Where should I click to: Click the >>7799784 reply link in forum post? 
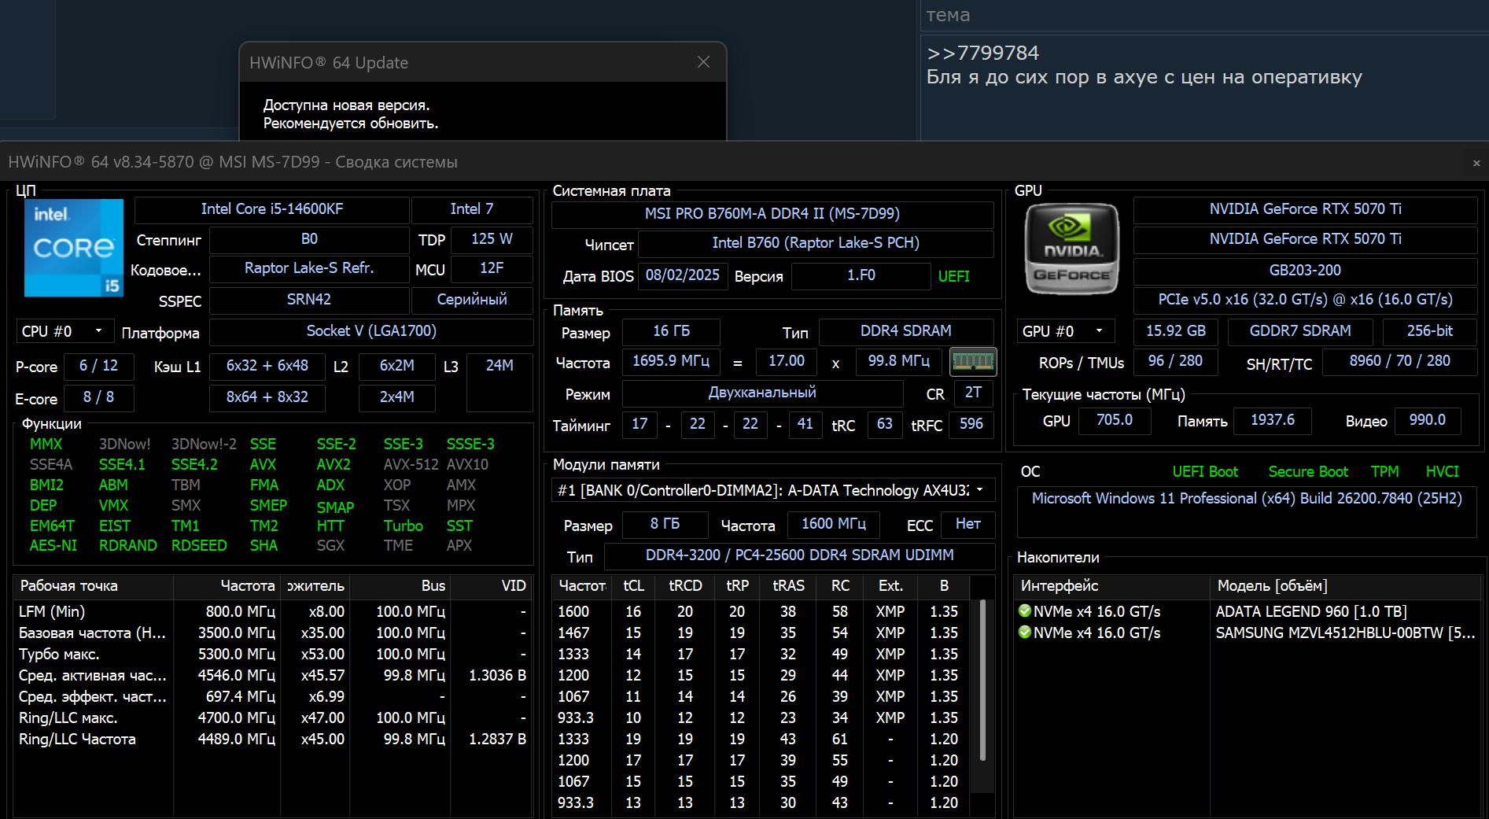click(x=982, y=53)
